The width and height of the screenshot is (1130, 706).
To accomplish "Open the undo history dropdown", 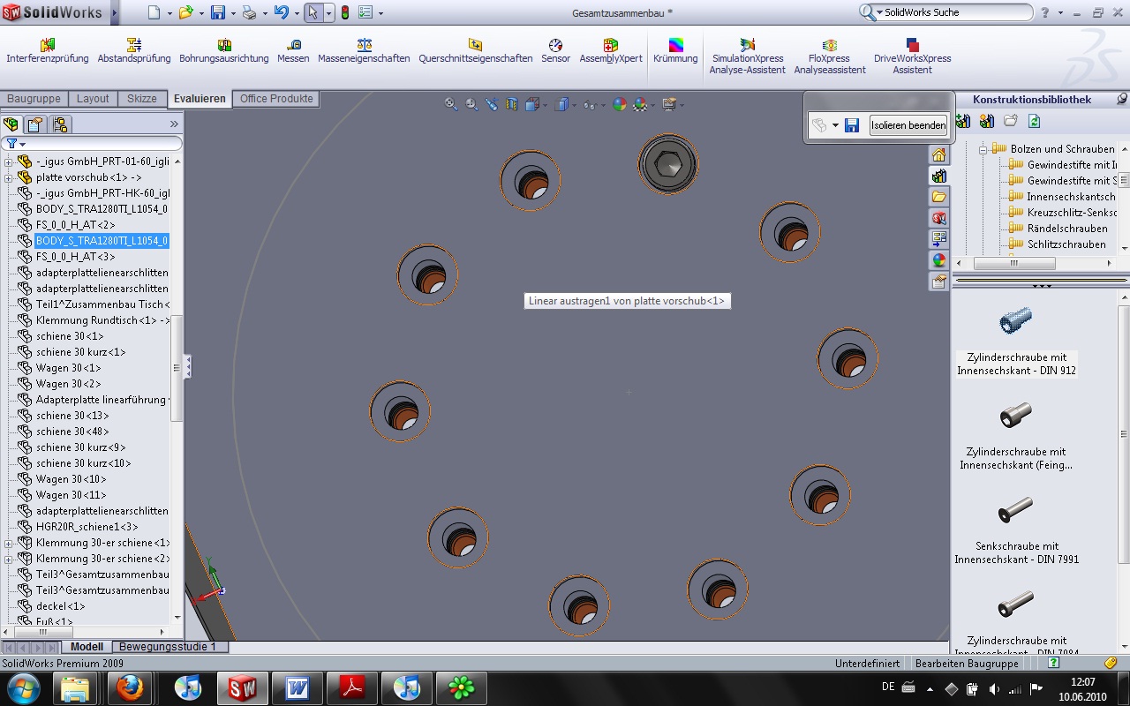I will click(x=296, y=13).
